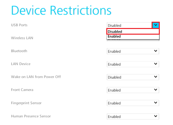This screenshot has width=173, height=125.
Task: Select Enabled in the USB Ports list
Action: point(133,37)
